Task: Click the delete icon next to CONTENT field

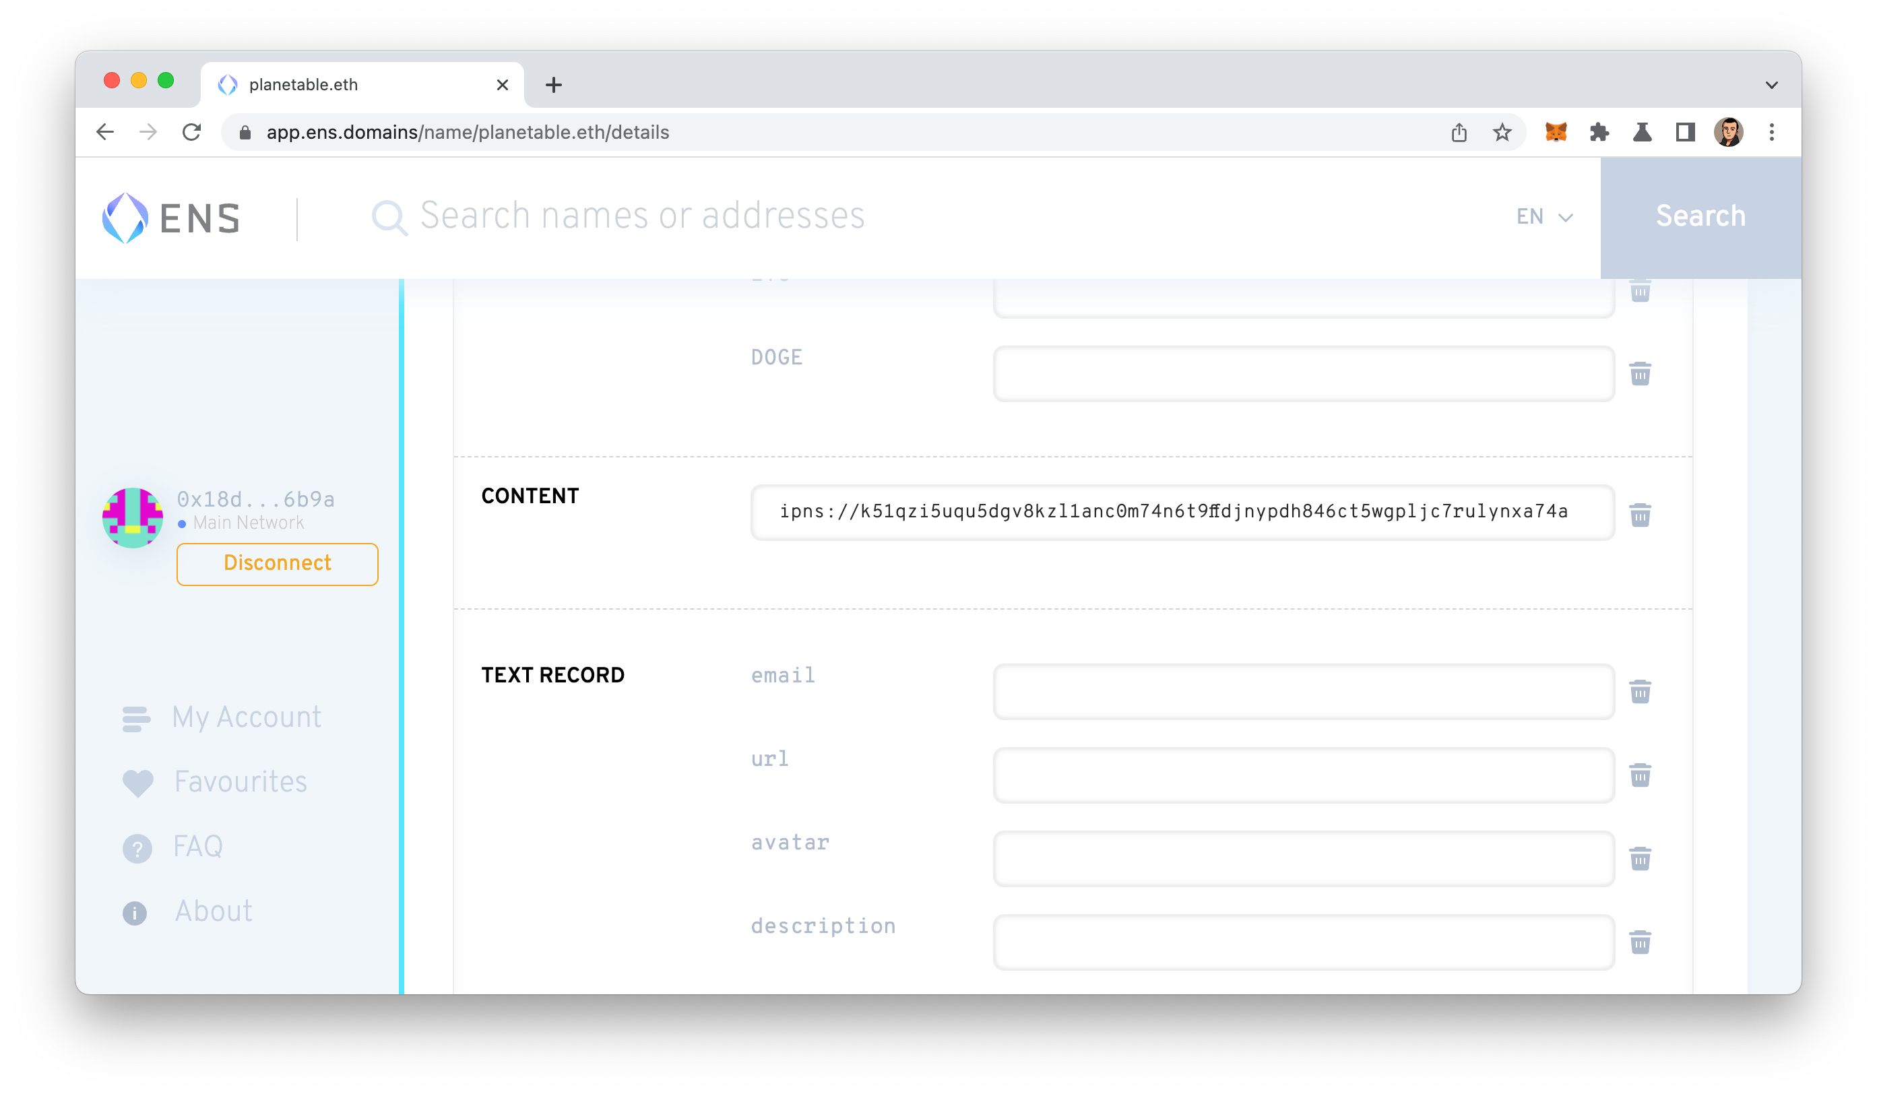Action: pyautogui.click(x=1640, y=515)
